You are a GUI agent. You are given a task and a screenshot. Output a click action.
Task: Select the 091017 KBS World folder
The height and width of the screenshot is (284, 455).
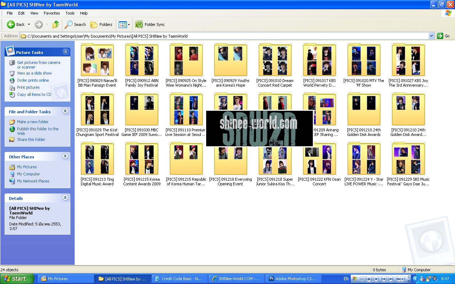(319, 66)
